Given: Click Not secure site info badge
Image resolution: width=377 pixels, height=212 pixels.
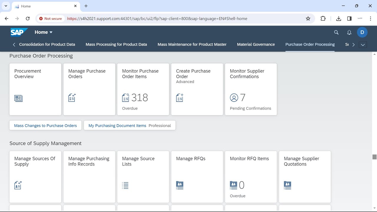Looking at the screenshot, I should click(x=50, y=19).
